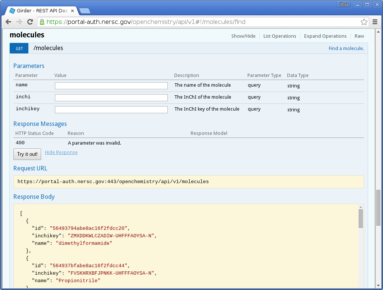Reload the page with refresh icon
This screenshot has height=290, width=383.
click(30, 22)
